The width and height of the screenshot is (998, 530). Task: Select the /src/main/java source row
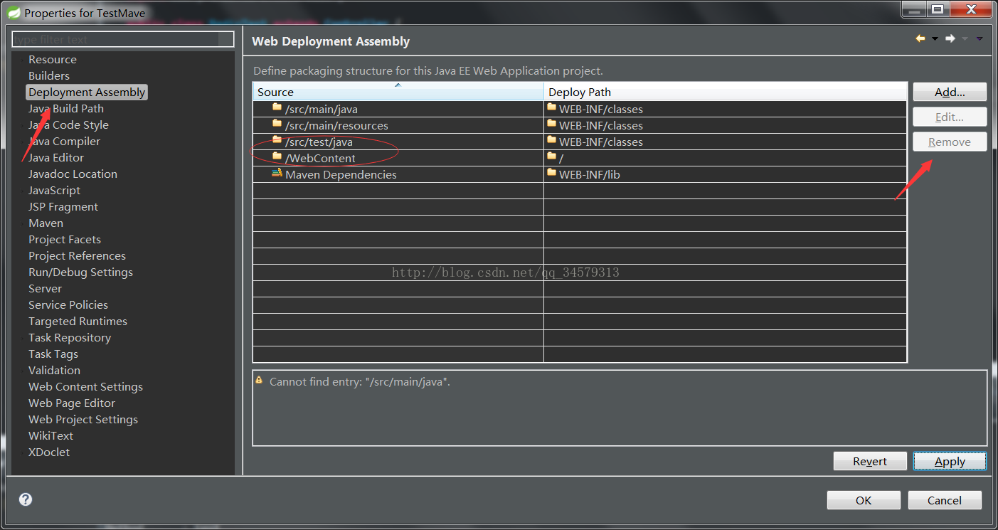pos(398,109)
